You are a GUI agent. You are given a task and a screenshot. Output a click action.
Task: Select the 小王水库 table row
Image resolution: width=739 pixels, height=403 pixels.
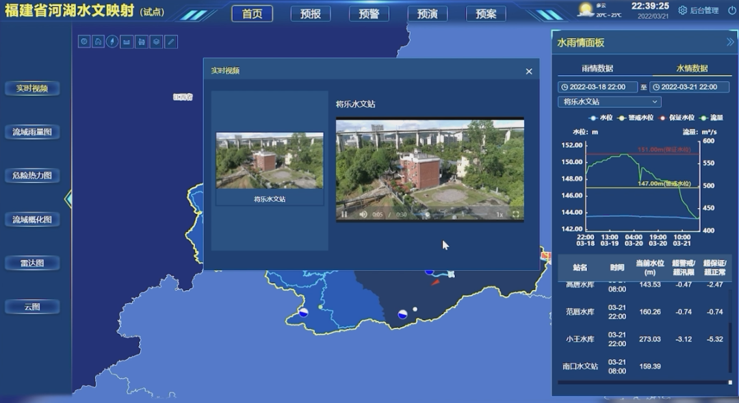coord(644,339)
